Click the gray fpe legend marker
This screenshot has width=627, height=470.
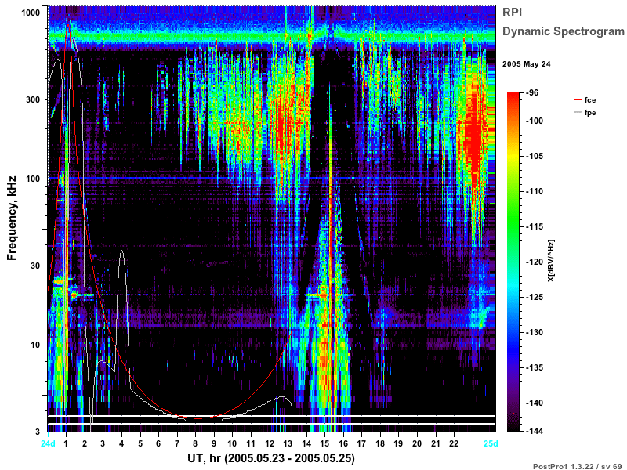point(578,112)
